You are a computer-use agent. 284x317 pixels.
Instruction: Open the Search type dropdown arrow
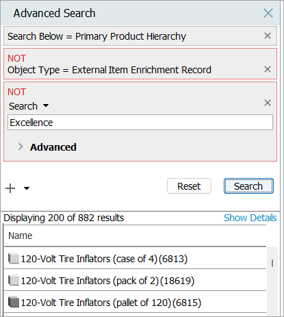[x=46, y=105]
